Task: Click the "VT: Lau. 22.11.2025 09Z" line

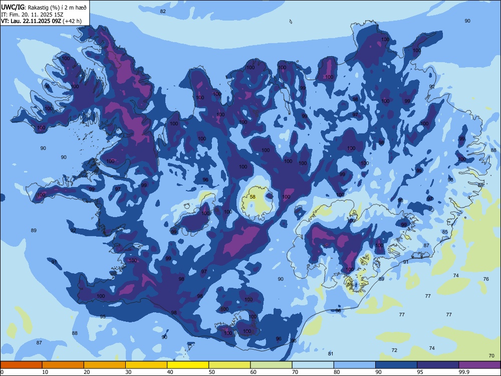Action: tap(31, 22)
